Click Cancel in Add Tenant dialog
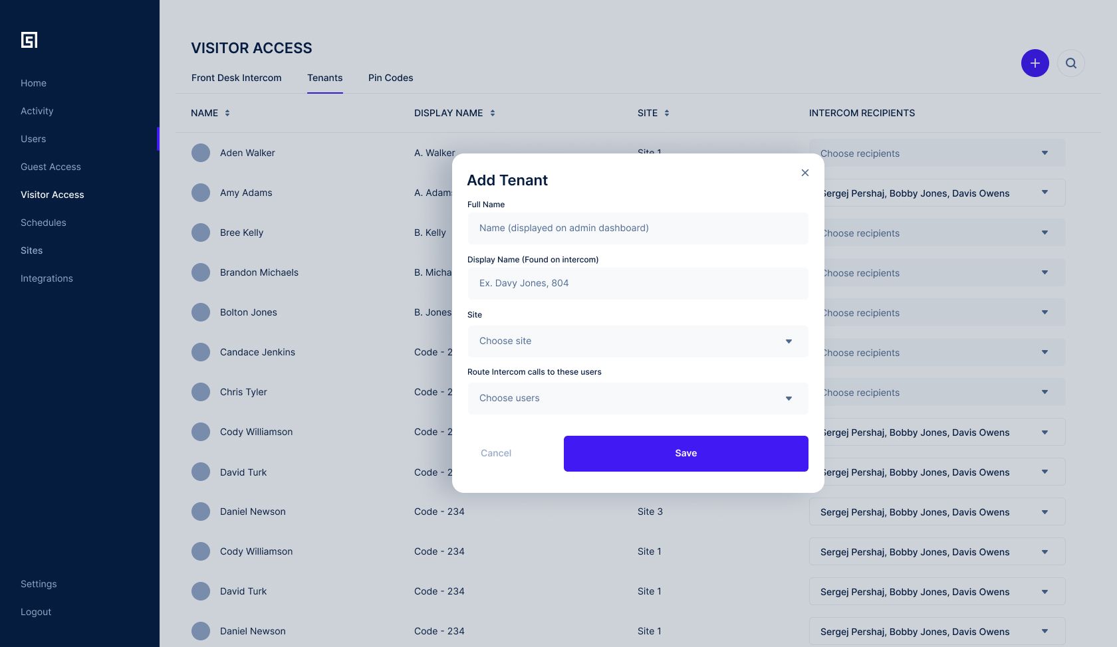The height and width of the screenshot is (647, 1117). point(496,453)
